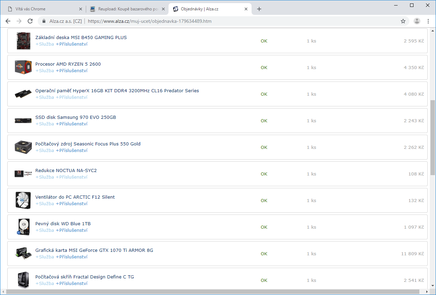Reload the page with refresh icon

point(30,21)
